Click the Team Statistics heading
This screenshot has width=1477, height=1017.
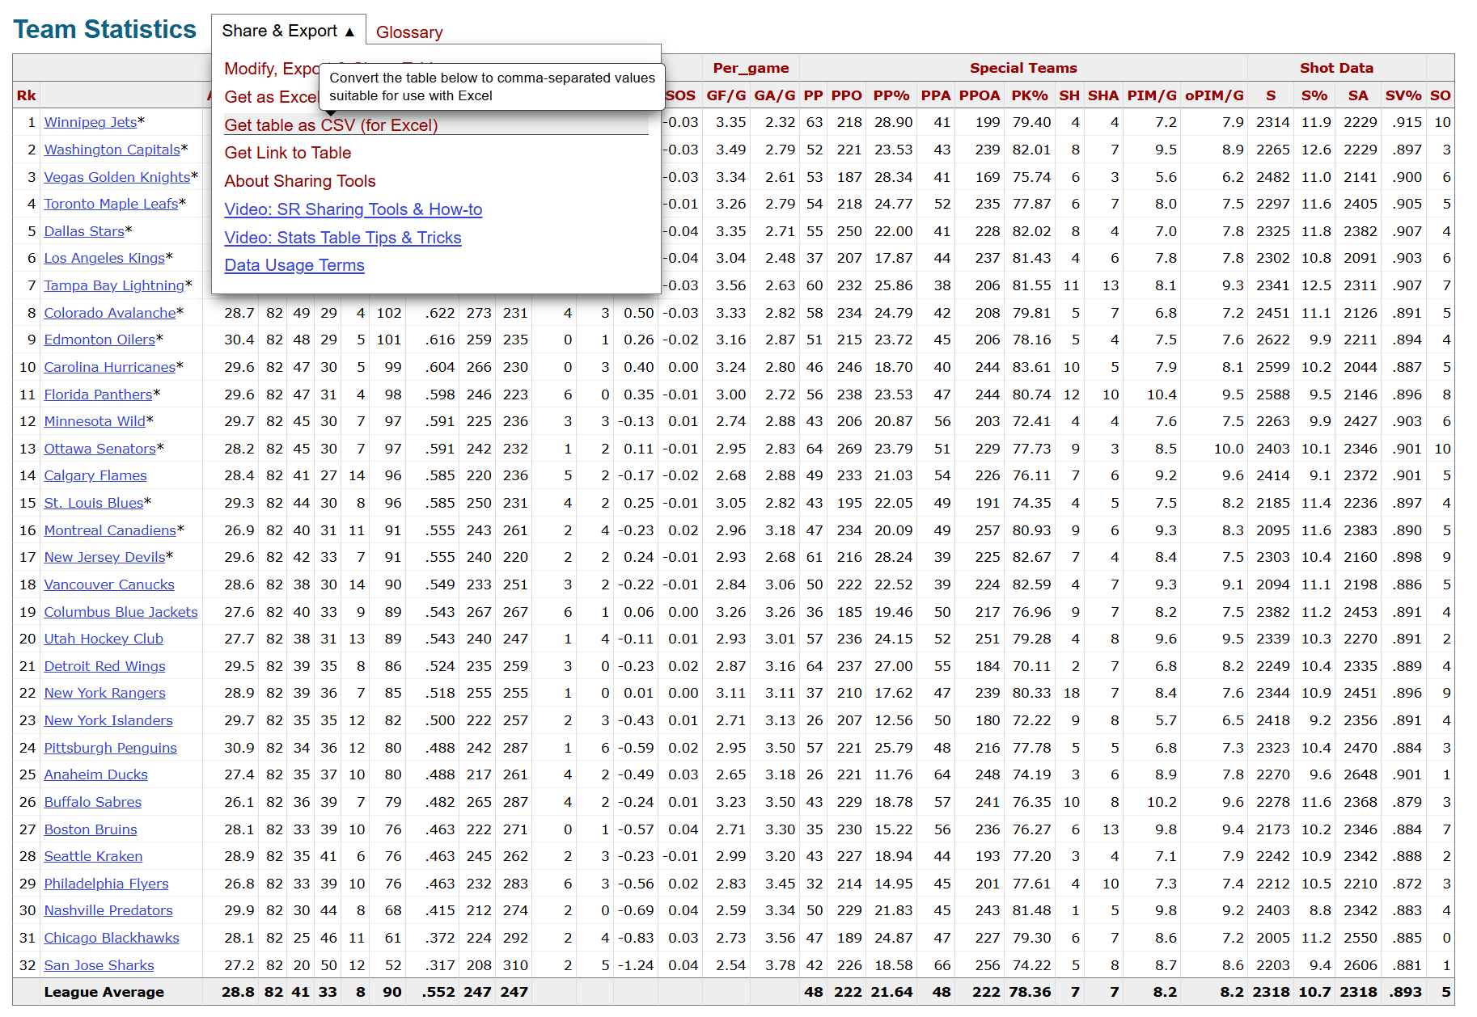point(104,30)
